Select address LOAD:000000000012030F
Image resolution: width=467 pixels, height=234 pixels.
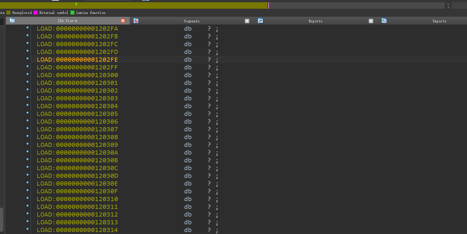click(x=77, y=191)
